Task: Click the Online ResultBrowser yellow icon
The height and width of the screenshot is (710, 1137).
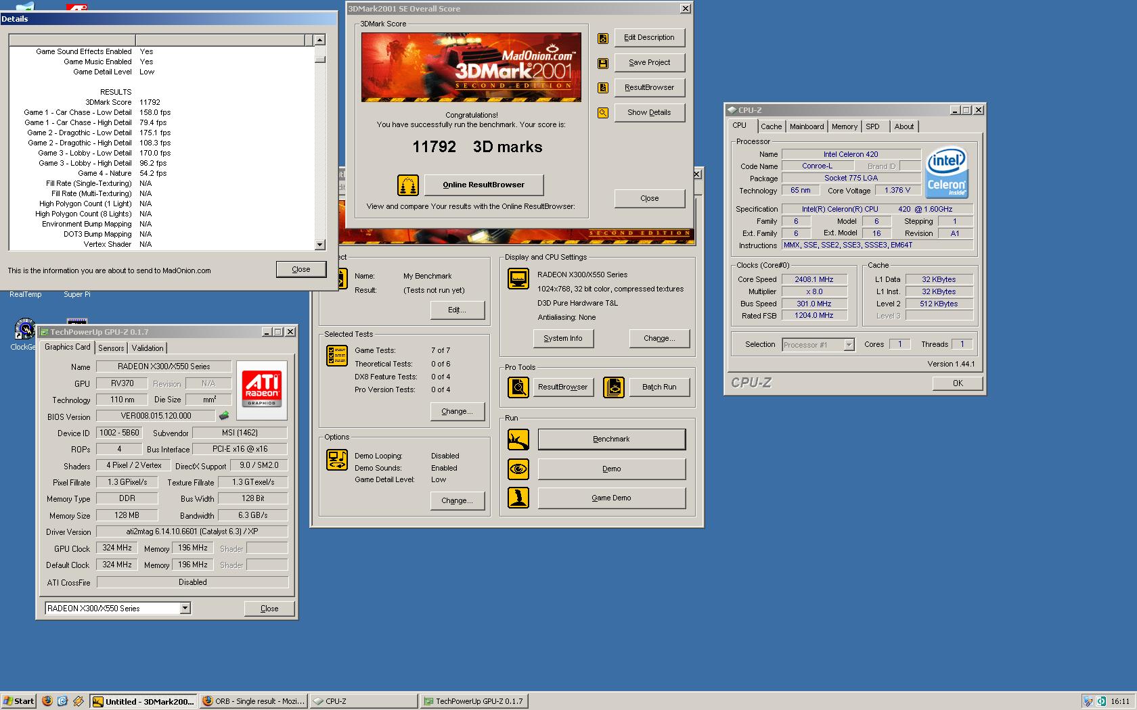Action: [407, 185]
